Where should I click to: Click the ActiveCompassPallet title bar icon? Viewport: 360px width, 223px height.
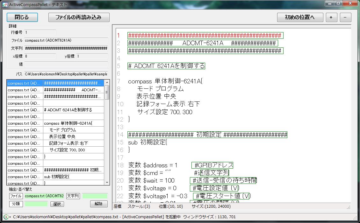click(x=5, y=4)
